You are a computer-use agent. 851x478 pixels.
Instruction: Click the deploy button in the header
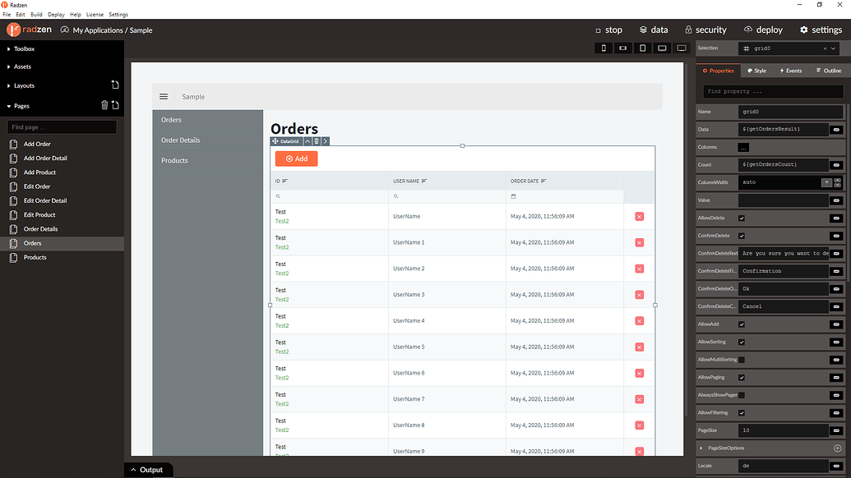(x=763, y=30)
